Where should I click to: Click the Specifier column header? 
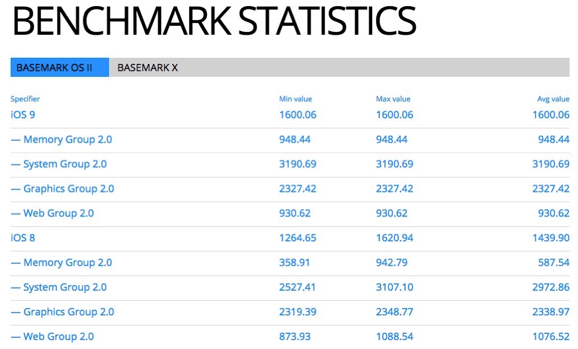click(25, 99)
